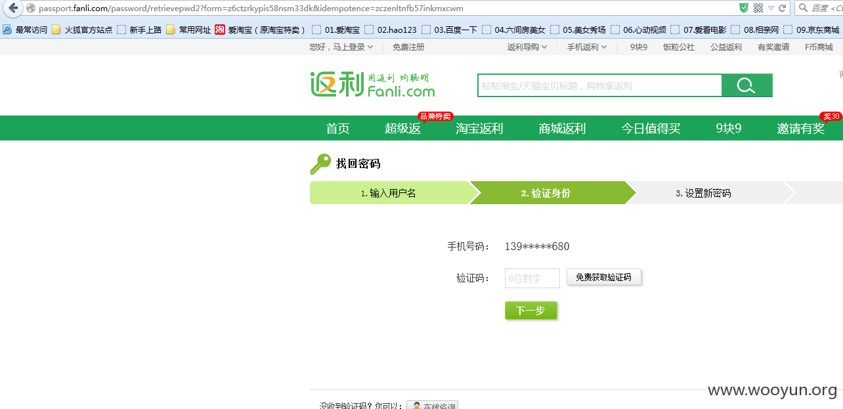Open 淘宝返利 nav tab
Viewport: 843px width, 409px height.
pyautogui.click(x=479, y=129)
